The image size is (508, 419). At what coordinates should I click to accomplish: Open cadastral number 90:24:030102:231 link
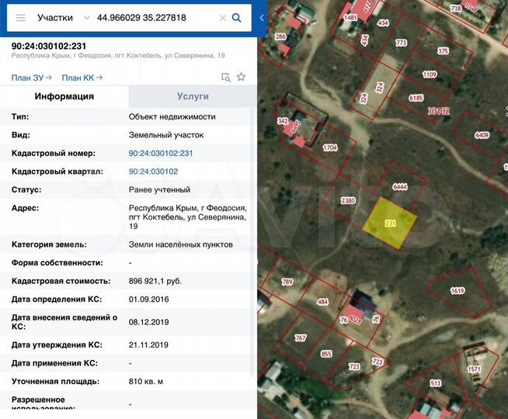tap(160, 154)
